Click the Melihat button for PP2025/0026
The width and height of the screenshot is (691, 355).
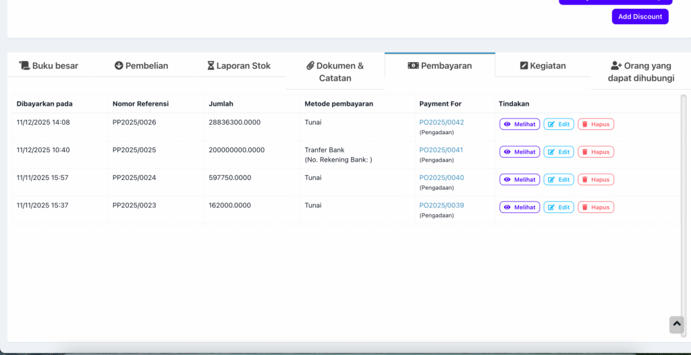pyautogui.click(x=520, y=125)
